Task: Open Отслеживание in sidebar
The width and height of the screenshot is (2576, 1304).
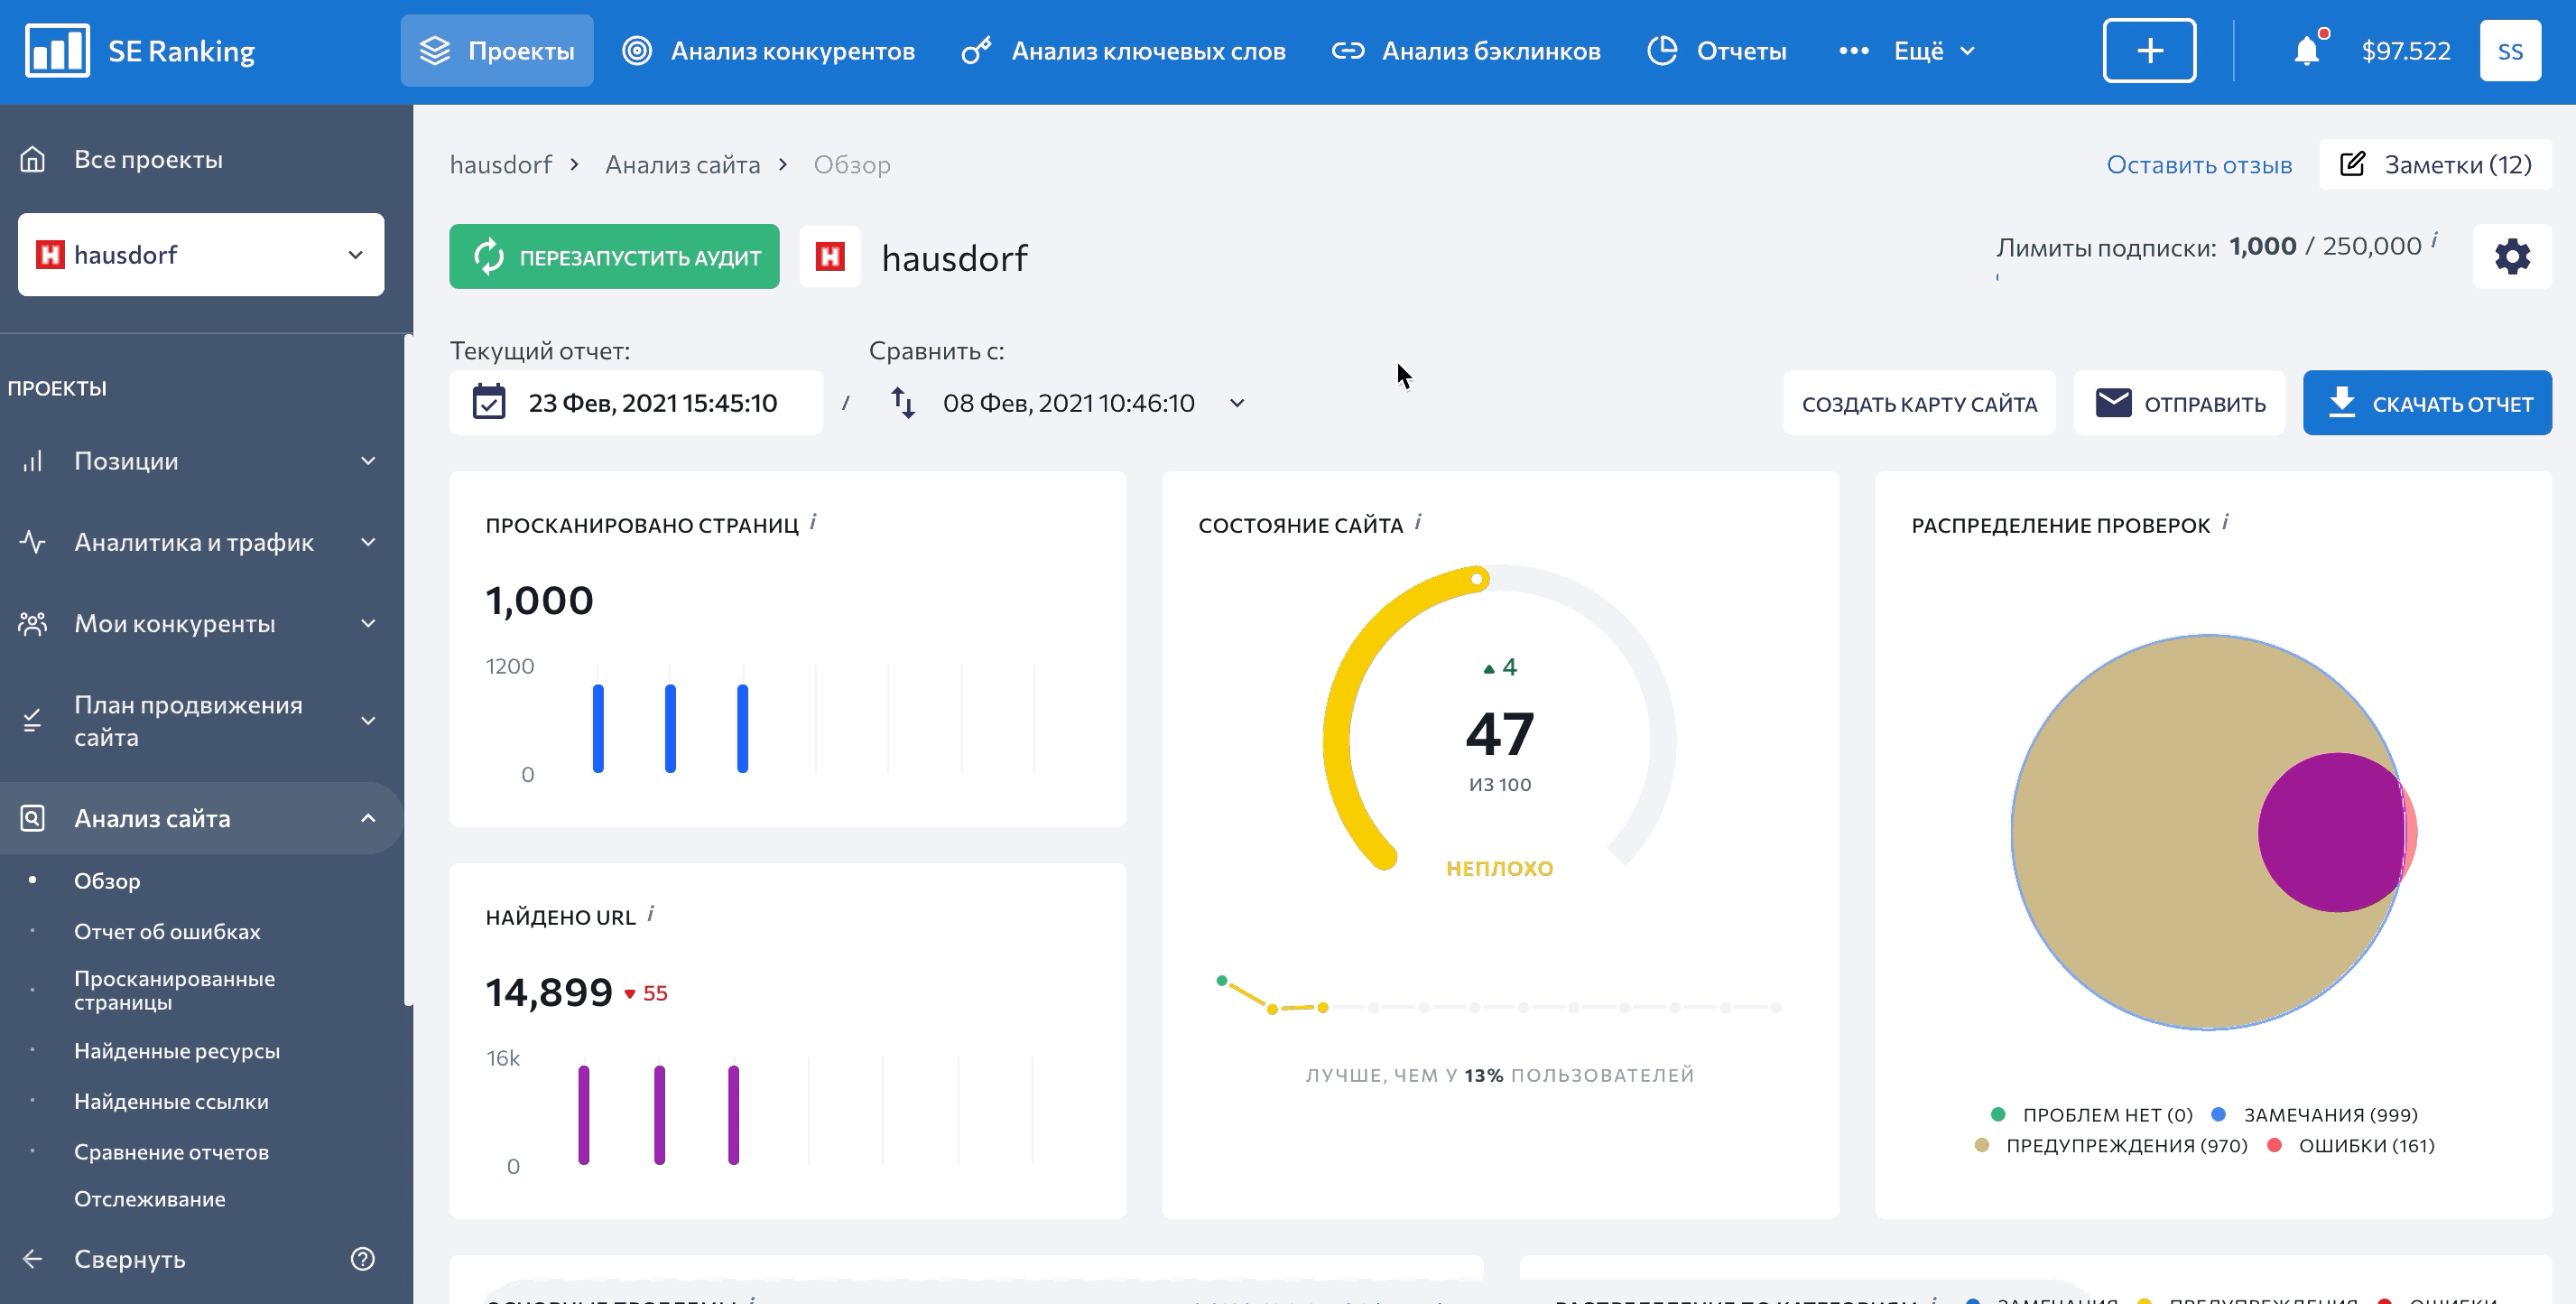Action: [149, 1198]
